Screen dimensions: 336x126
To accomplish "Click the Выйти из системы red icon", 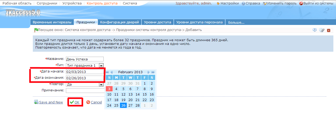I will coord(301,4).
